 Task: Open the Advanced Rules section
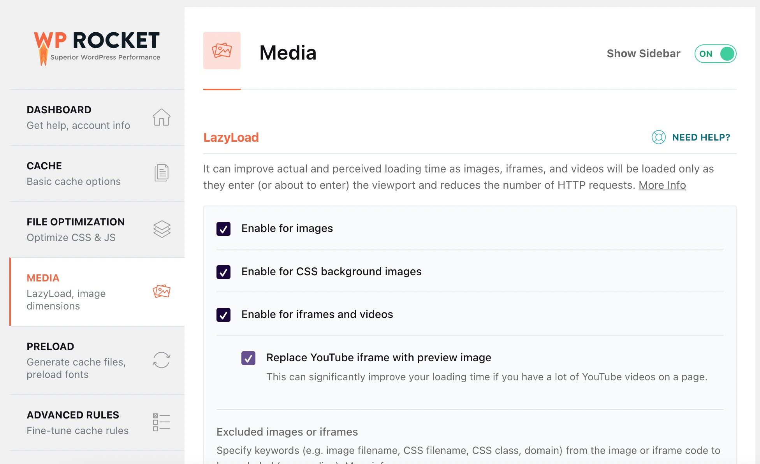pos(73,415)
